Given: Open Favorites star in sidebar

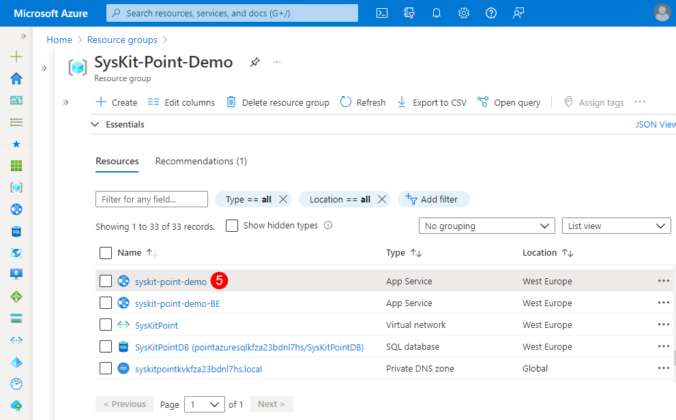Looking at the screenshot, I should coord(16,145).
